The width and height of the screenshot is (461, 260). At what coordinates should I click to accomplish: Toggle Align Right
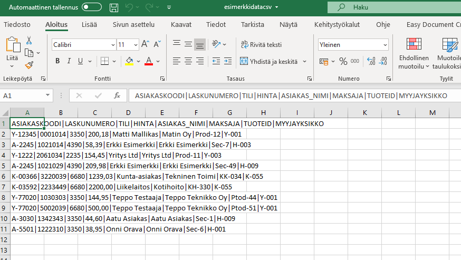pos(200,61)
